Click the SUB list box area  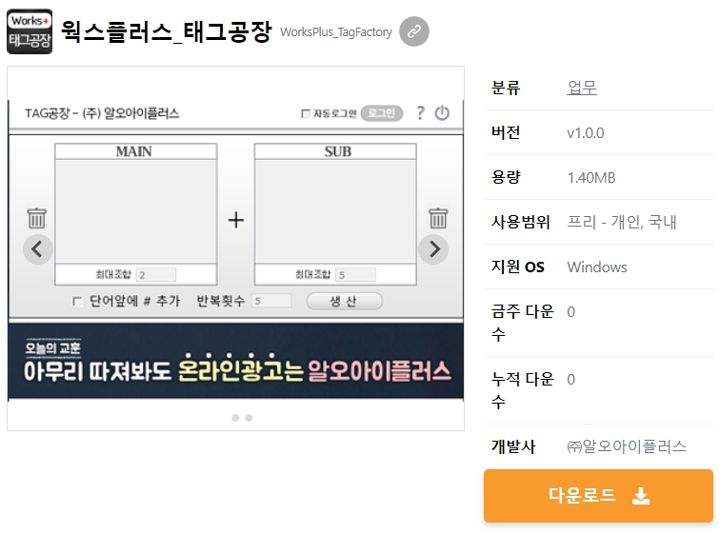335,211
